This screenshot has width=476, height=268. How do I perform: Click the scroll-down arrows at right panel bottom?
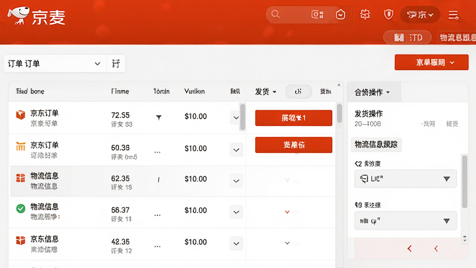[464, 239]
